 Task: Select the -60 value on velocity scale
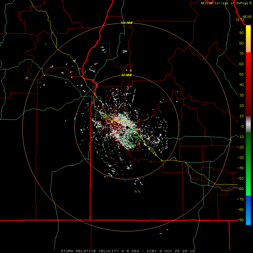(240, 189)
